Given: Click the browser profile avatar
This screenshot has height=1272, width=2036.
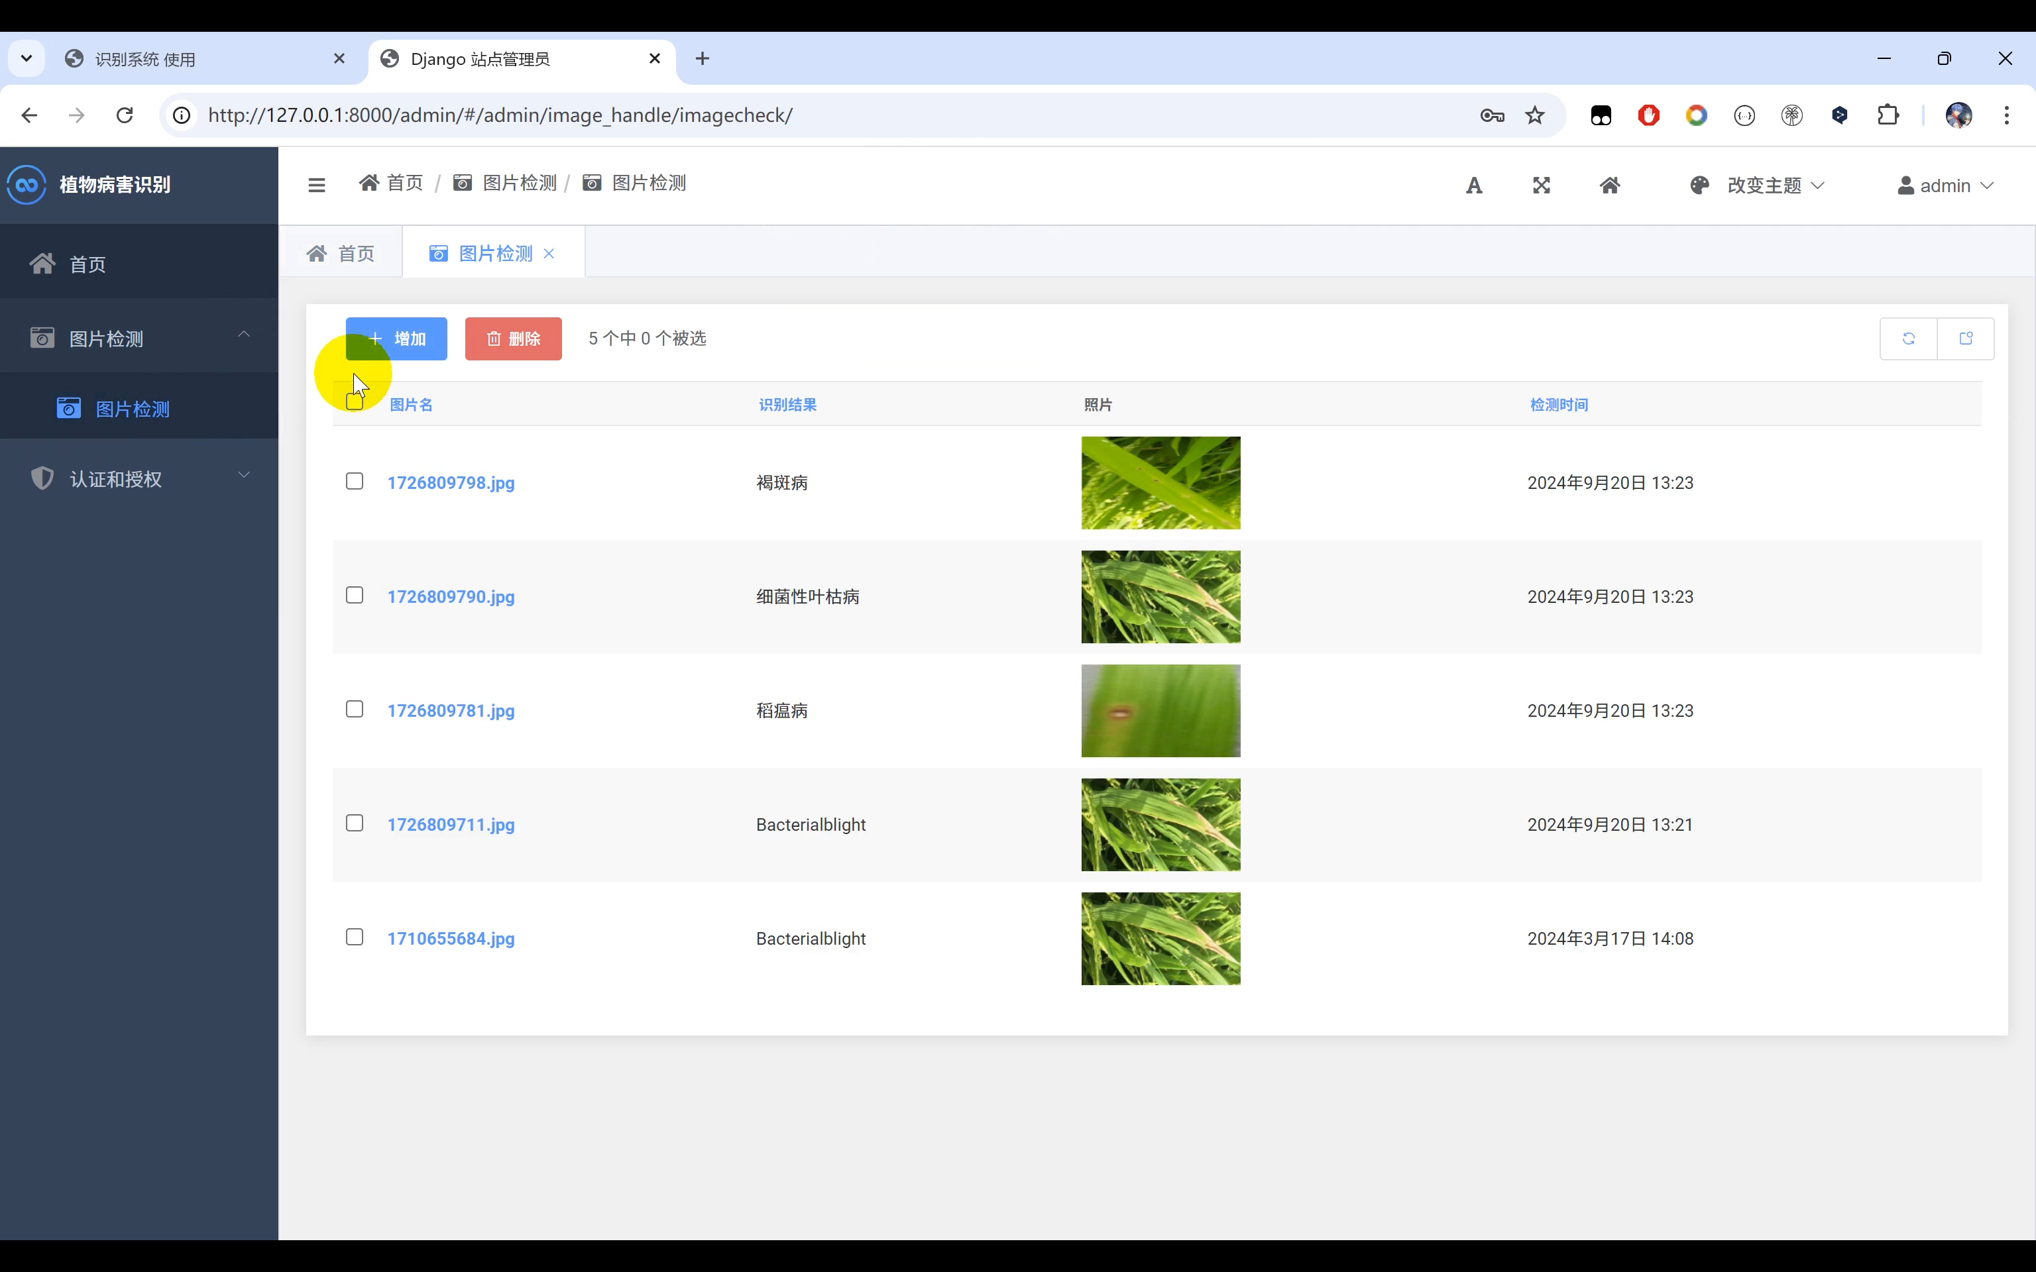Looking at the screenshot, I should tap(1958, 115).
